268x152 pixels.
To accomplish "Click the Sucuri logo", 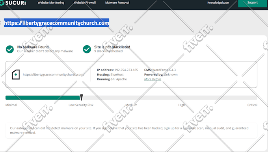I will [x=13, y=3].
